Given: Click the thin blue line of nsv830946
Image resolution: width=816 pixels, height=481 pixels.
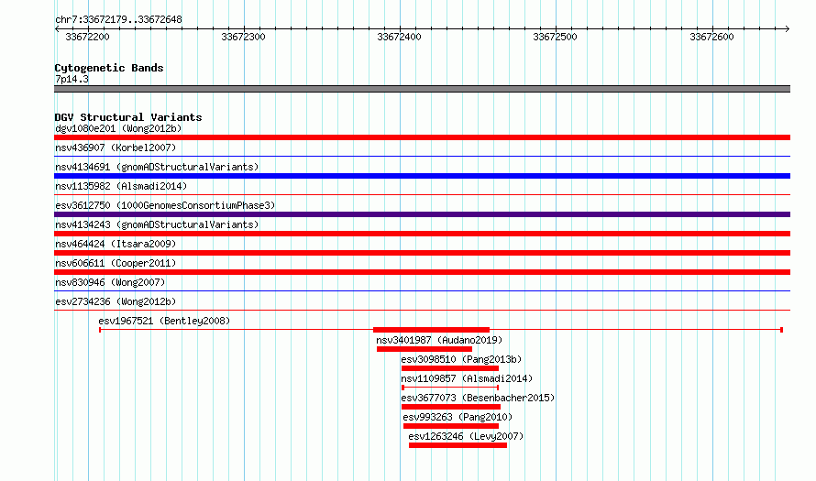Looking at the screenshot, I should [x=422, y=290].
